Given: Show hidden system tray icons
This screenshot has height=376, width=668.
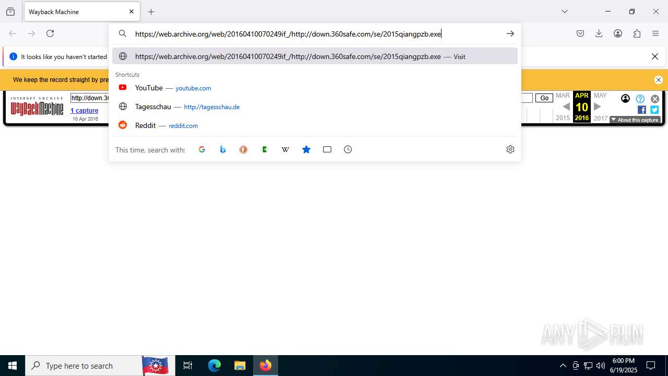Looking at the screenshot, I should click(x=563, y=366).
